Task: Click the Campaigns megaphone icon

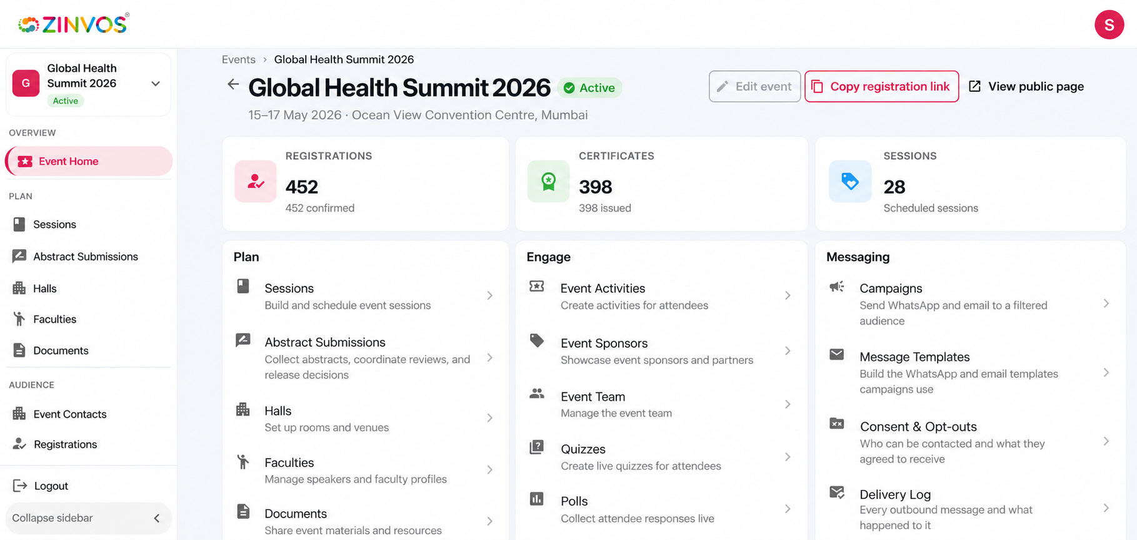Action: coord(837,287)
